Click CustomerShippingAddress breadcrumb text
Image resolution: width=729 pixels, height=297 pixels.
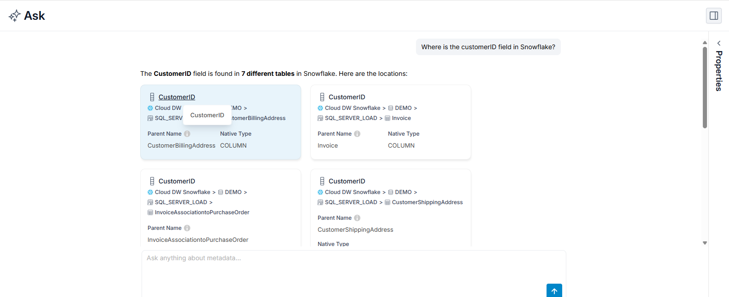pos(427,202)
